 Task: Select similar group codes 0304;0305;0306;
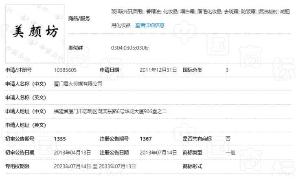coord(130,48)
